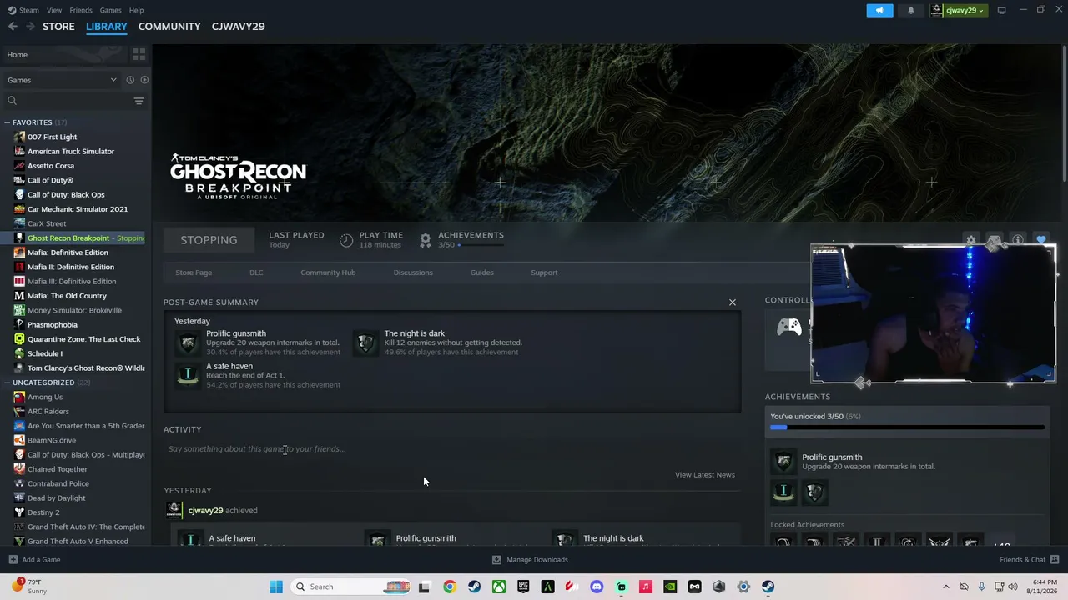The height and width of the screenshot is (600, 1068).
Task: Switch to the Community tab
Action: [169, 27]
